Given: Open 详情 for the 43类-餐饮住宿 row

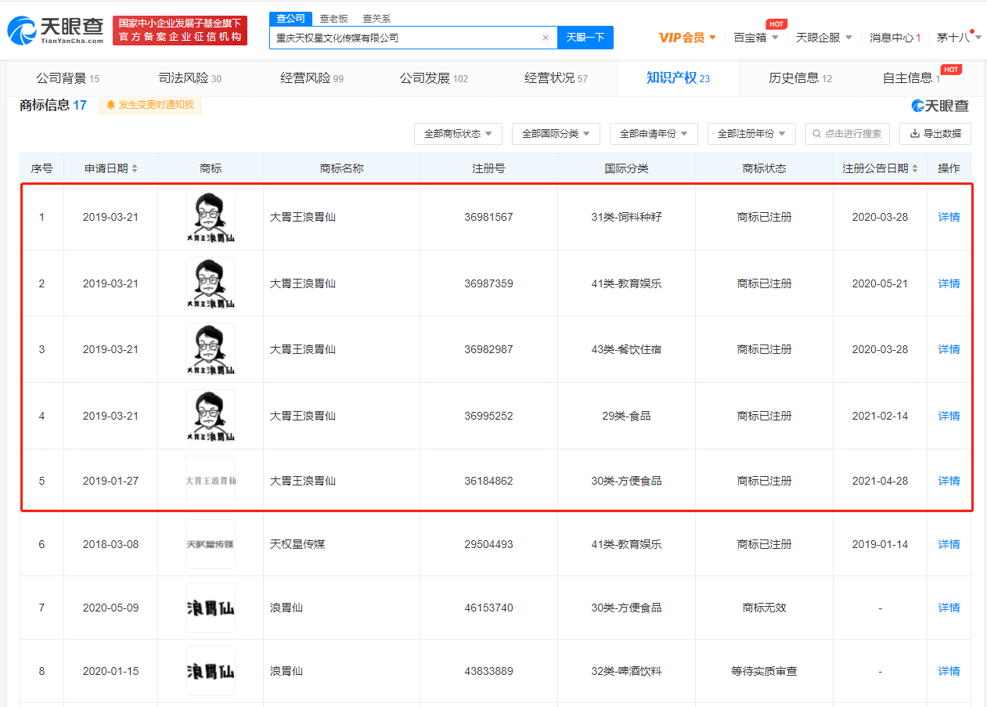Looking at the screenshot, I should click(x=949, y=349).
